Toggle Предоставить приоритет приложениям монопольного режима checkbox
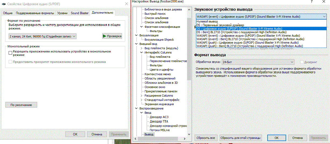The height and width of the screenshot is (144, 330). pos(10,62)
